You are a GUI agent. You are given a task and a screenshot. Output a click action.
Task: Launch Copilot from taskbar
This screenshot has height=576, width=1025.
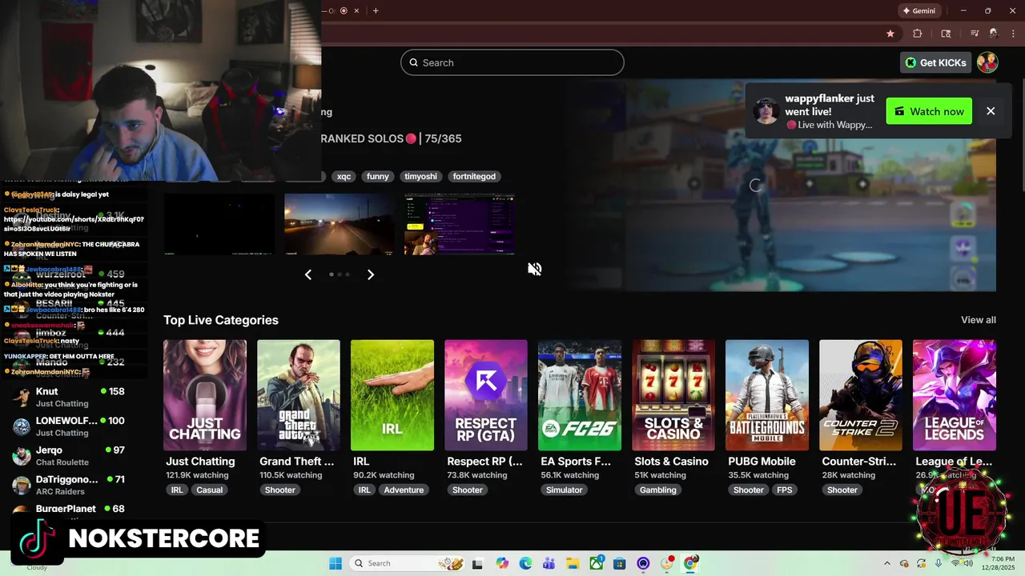502,563
